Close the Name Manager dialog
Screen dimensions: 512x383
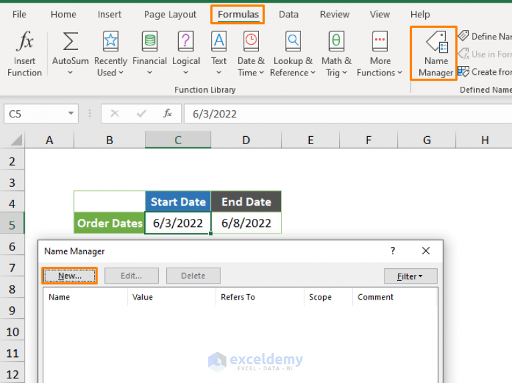[x=426, y=251]
